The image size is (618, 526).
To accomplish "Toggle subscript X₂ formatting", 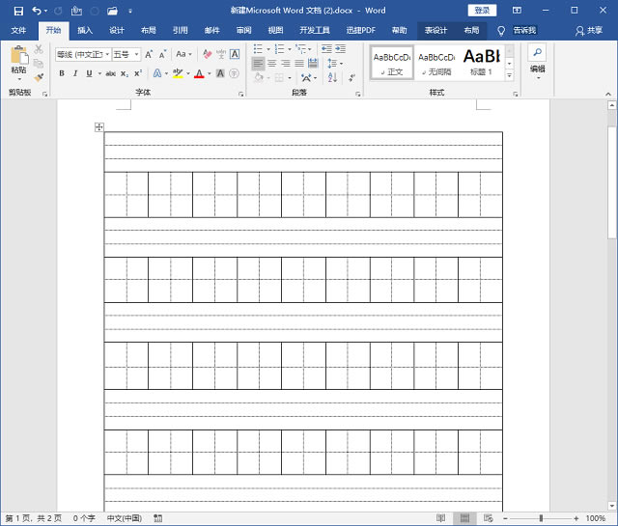I will (125, 73).
